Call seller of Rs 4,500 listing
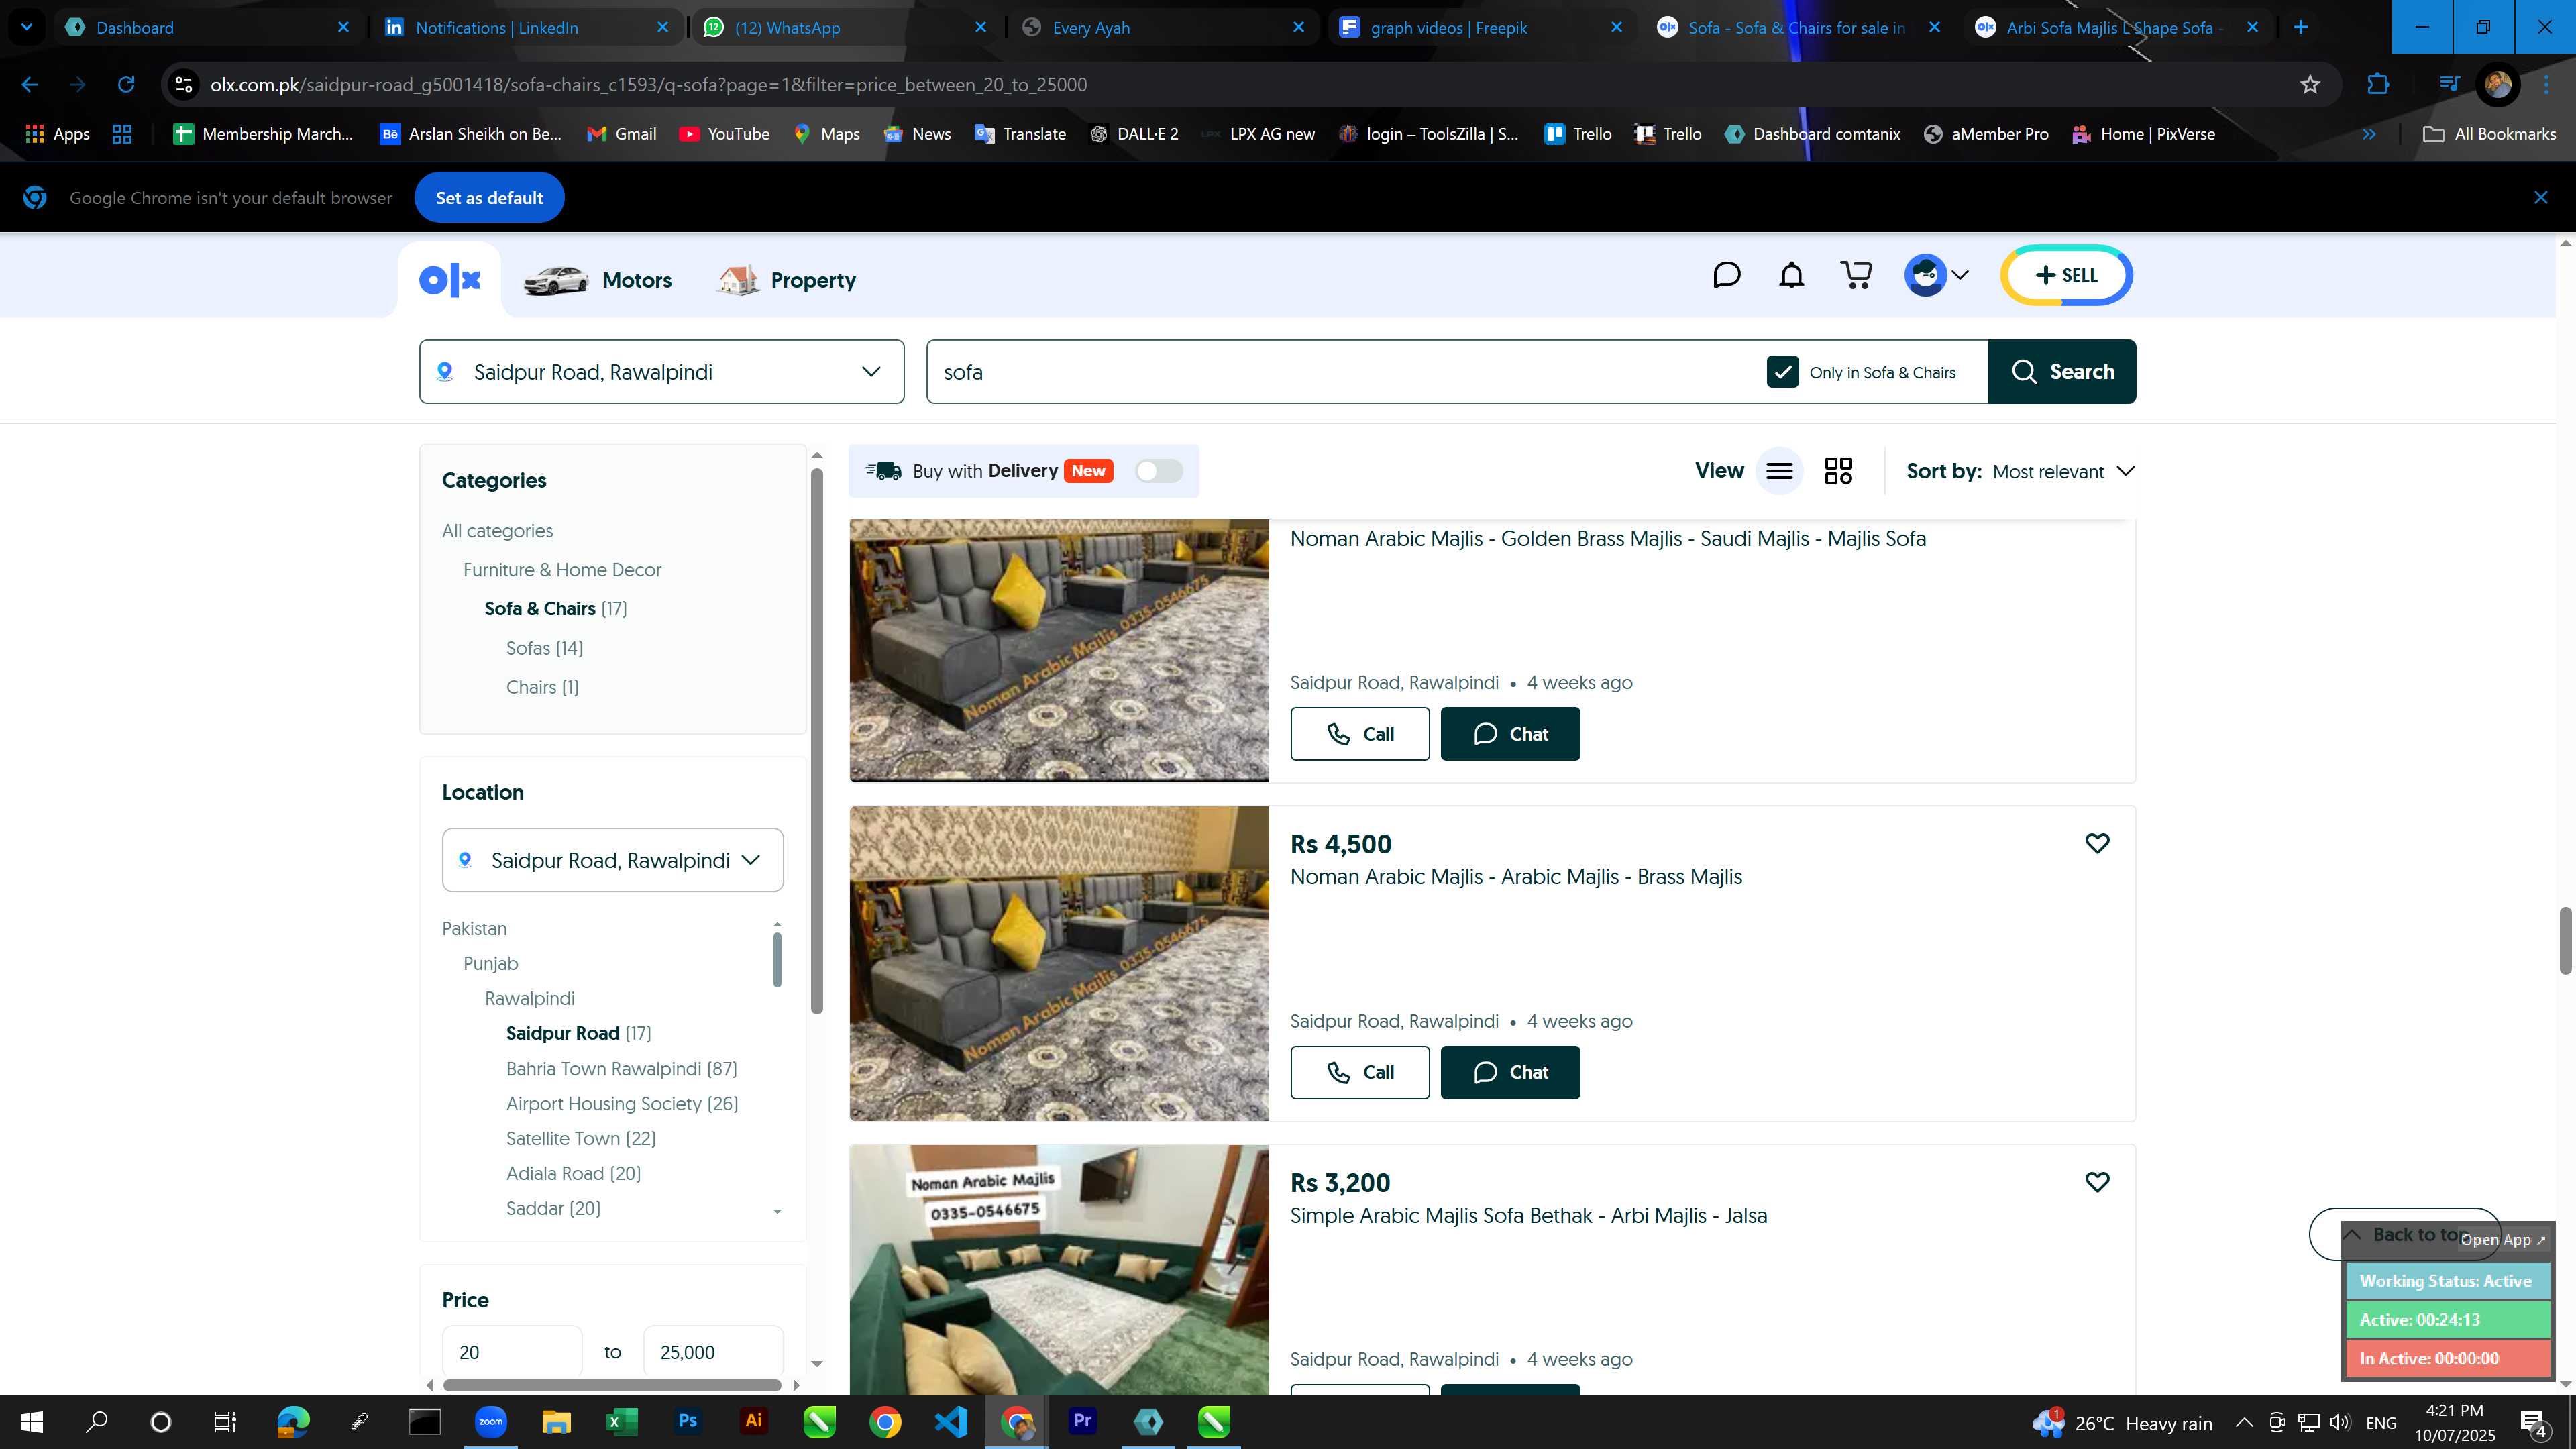This screenshot has width=2576, height=1449. point(1360,1072)
